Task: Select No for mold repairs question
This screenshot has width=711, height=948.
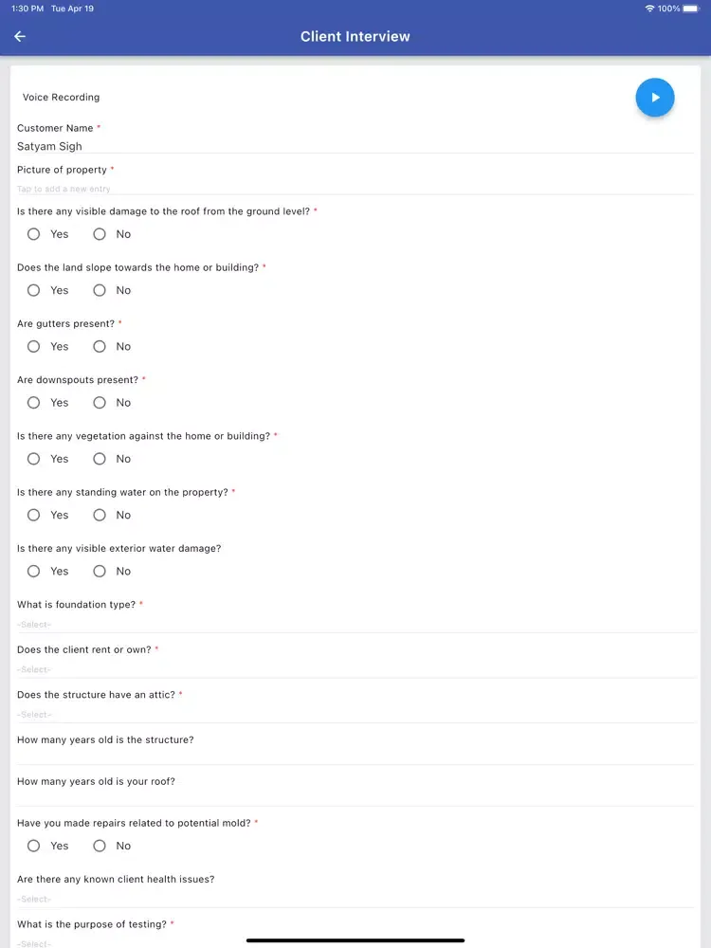Action: pyautogui.click(x=100, y=846)
